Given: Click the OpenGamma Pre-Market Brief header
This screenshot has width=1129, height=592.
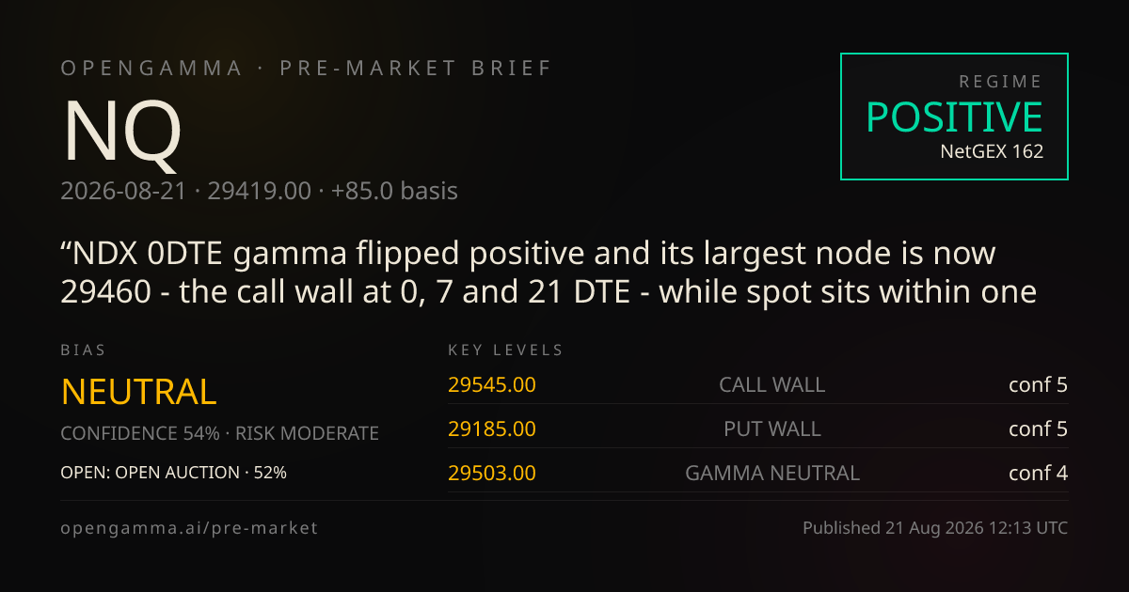Looking at the screenshot, I should click(307, 68).
